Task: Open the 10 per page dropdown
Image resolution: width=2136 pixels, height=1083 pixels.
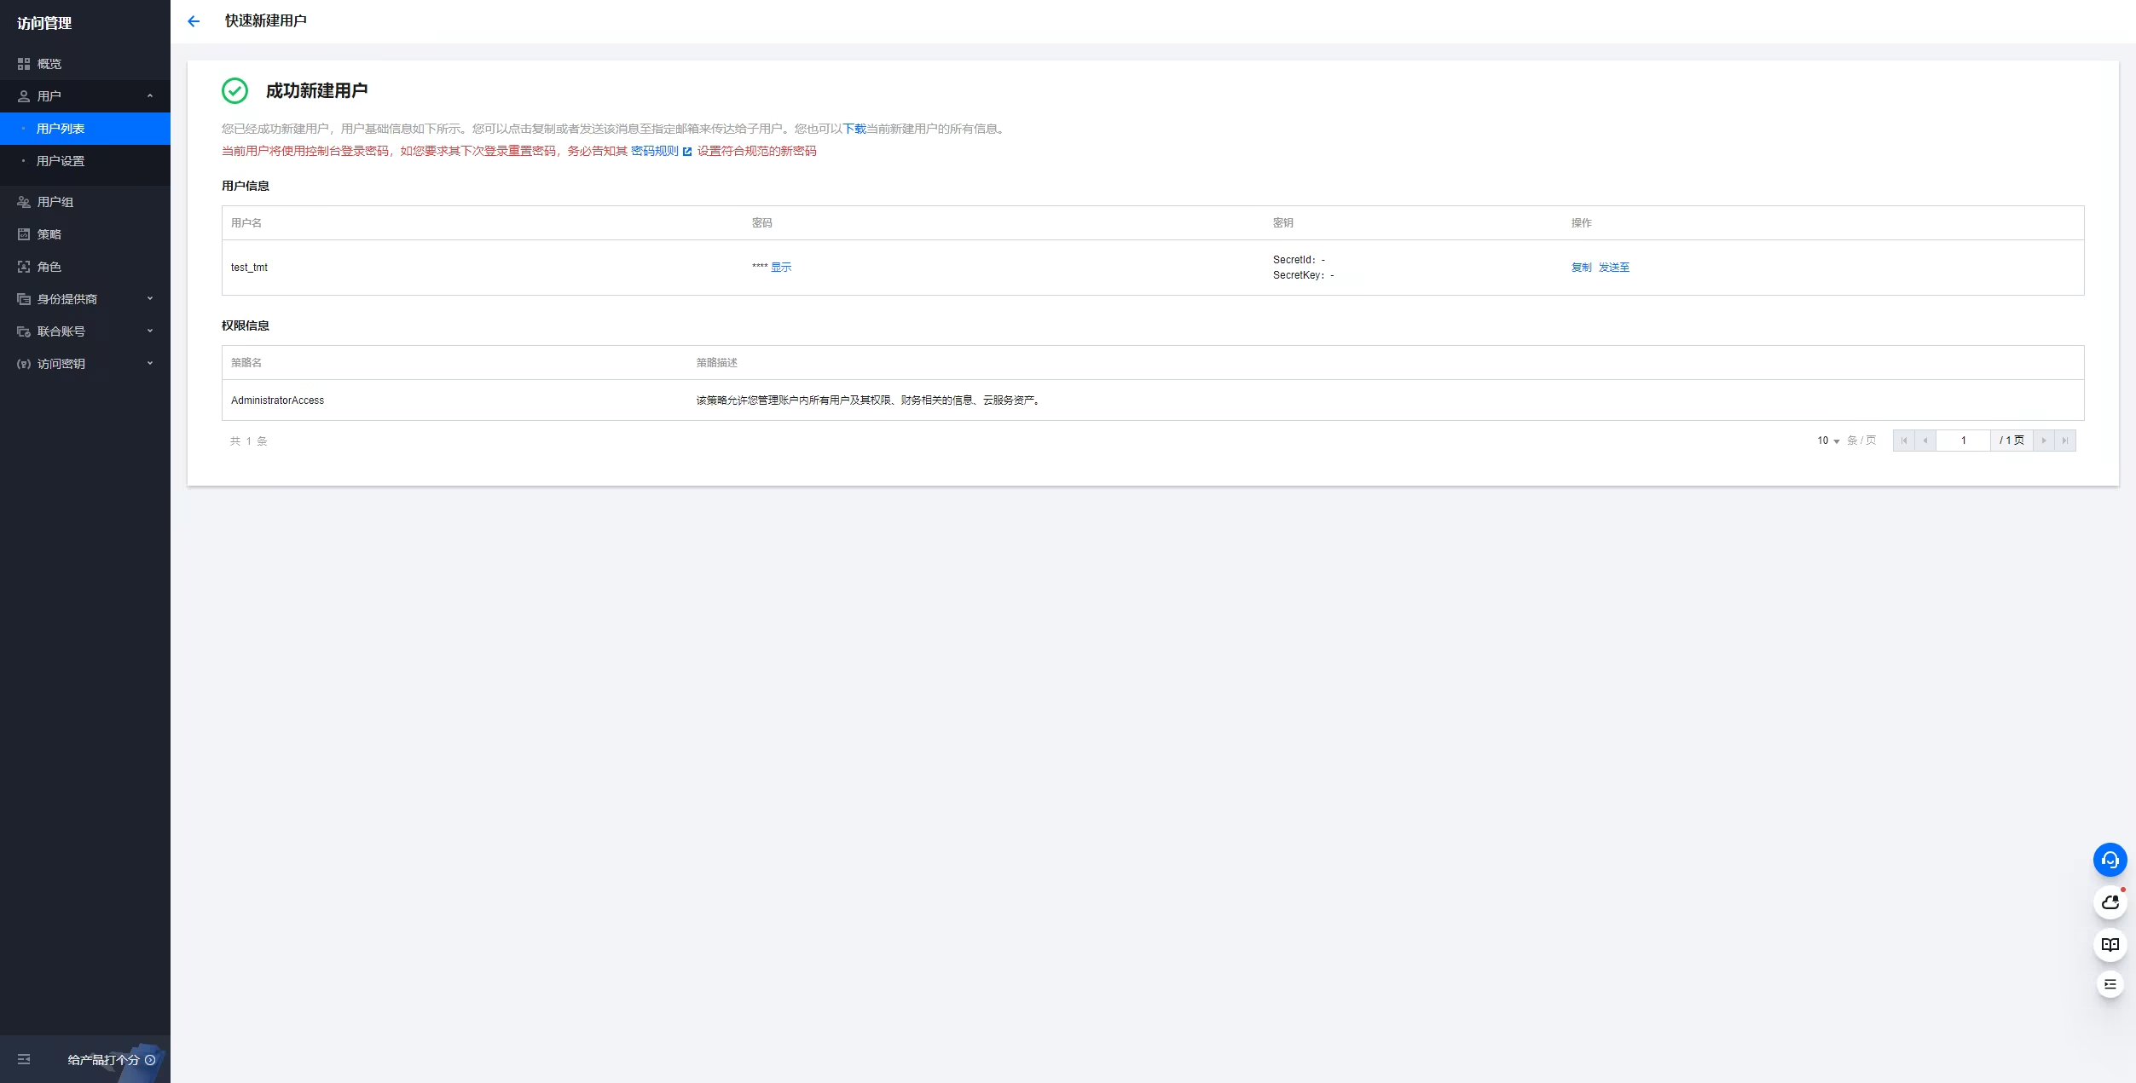Action: (1828, 441)
